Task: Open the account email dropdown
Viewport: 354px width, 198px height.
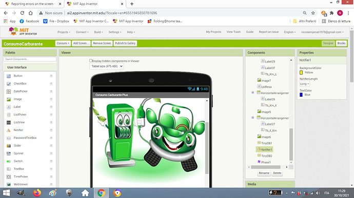Action: [322, 32]
